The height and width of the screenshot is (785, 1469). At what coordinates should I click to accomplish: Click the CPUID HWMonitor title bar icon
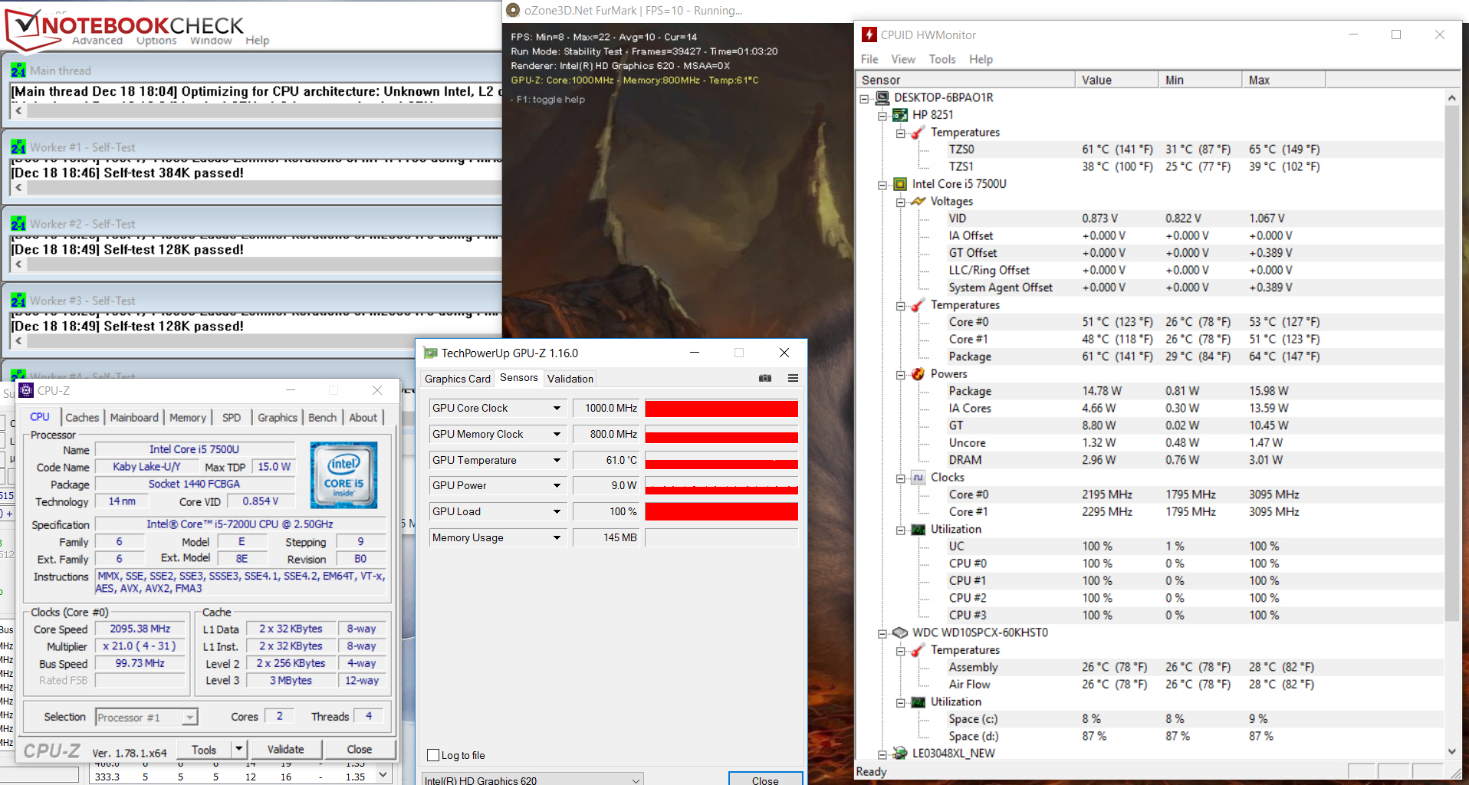(869, 34)
